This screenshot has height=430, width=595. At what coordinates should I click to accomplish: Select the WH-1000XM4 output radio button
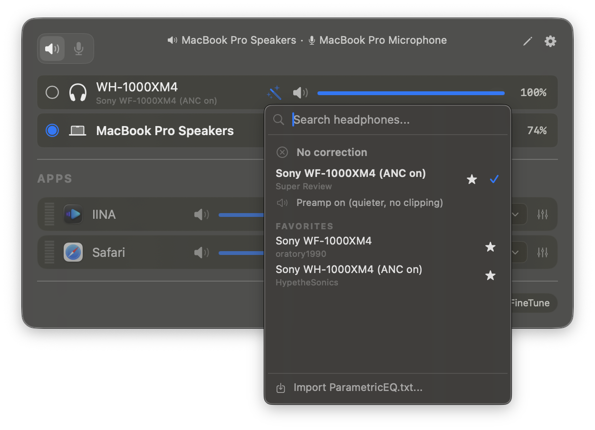(x=52, y=92)
